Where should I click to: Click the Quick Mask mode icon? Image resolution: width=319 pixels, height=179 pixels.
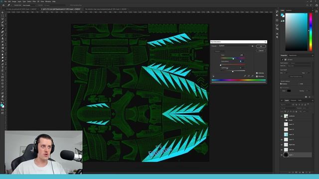point(2,110)
